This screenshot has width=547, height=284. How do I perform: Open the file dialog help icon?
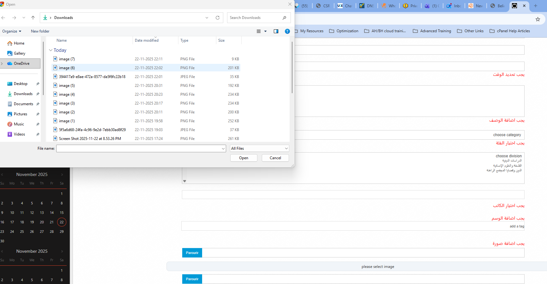coord(287,31)
